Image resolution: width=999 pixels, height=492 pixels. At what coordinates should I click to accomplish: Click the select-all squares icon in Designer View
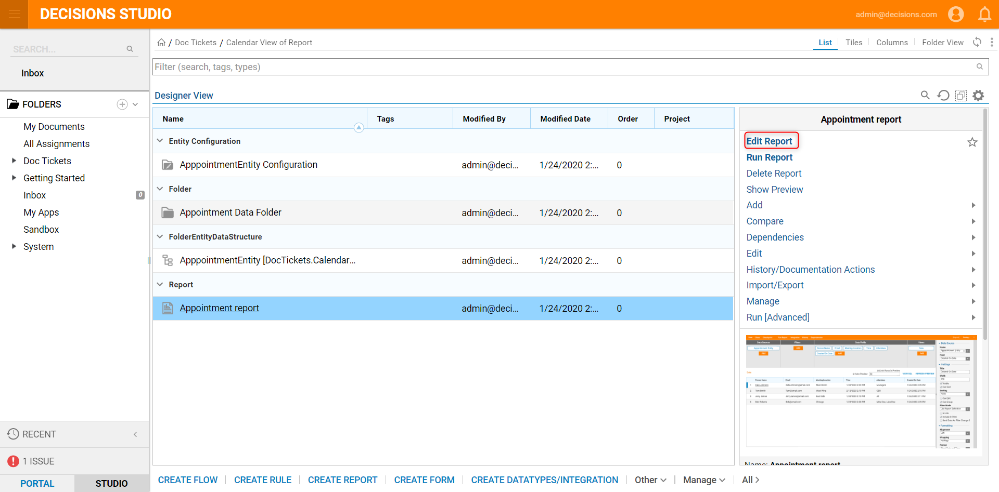click(x=961, y=95)
